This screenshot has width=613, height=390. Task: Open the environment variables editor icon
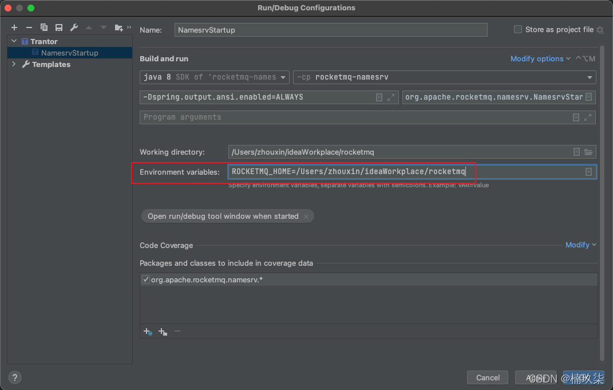coord(588,172)
